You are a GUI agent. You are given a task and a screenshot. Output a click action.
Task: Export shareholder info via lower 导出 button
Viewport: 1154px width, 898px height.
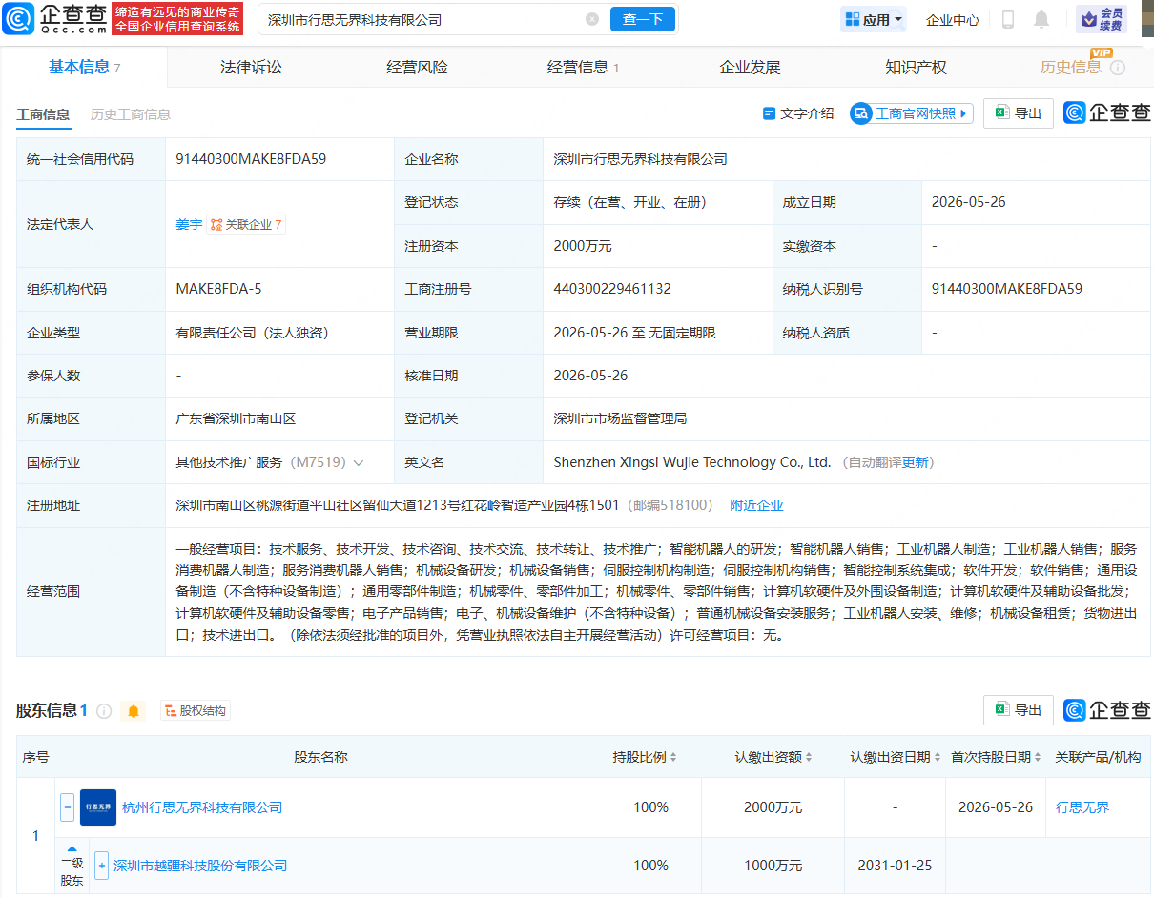1019,710
